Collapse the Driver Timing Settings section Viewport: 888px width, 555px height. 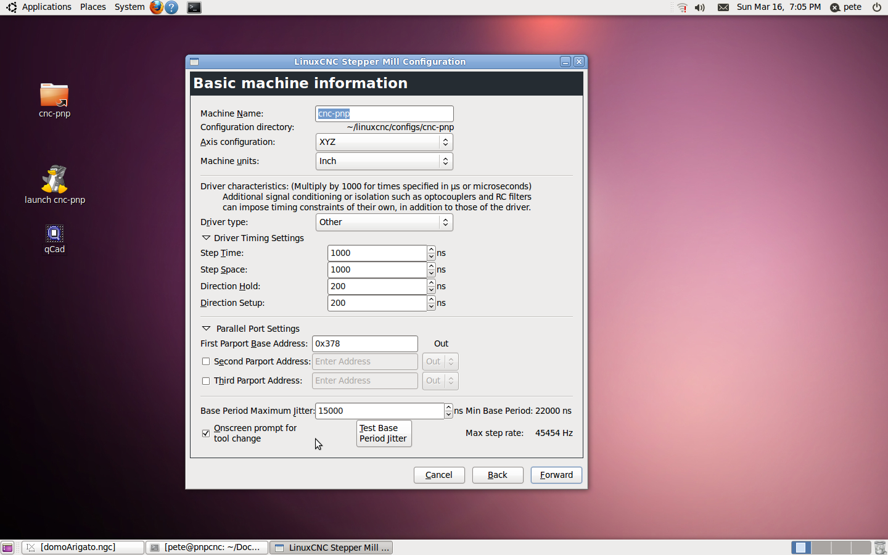point(206,238)
